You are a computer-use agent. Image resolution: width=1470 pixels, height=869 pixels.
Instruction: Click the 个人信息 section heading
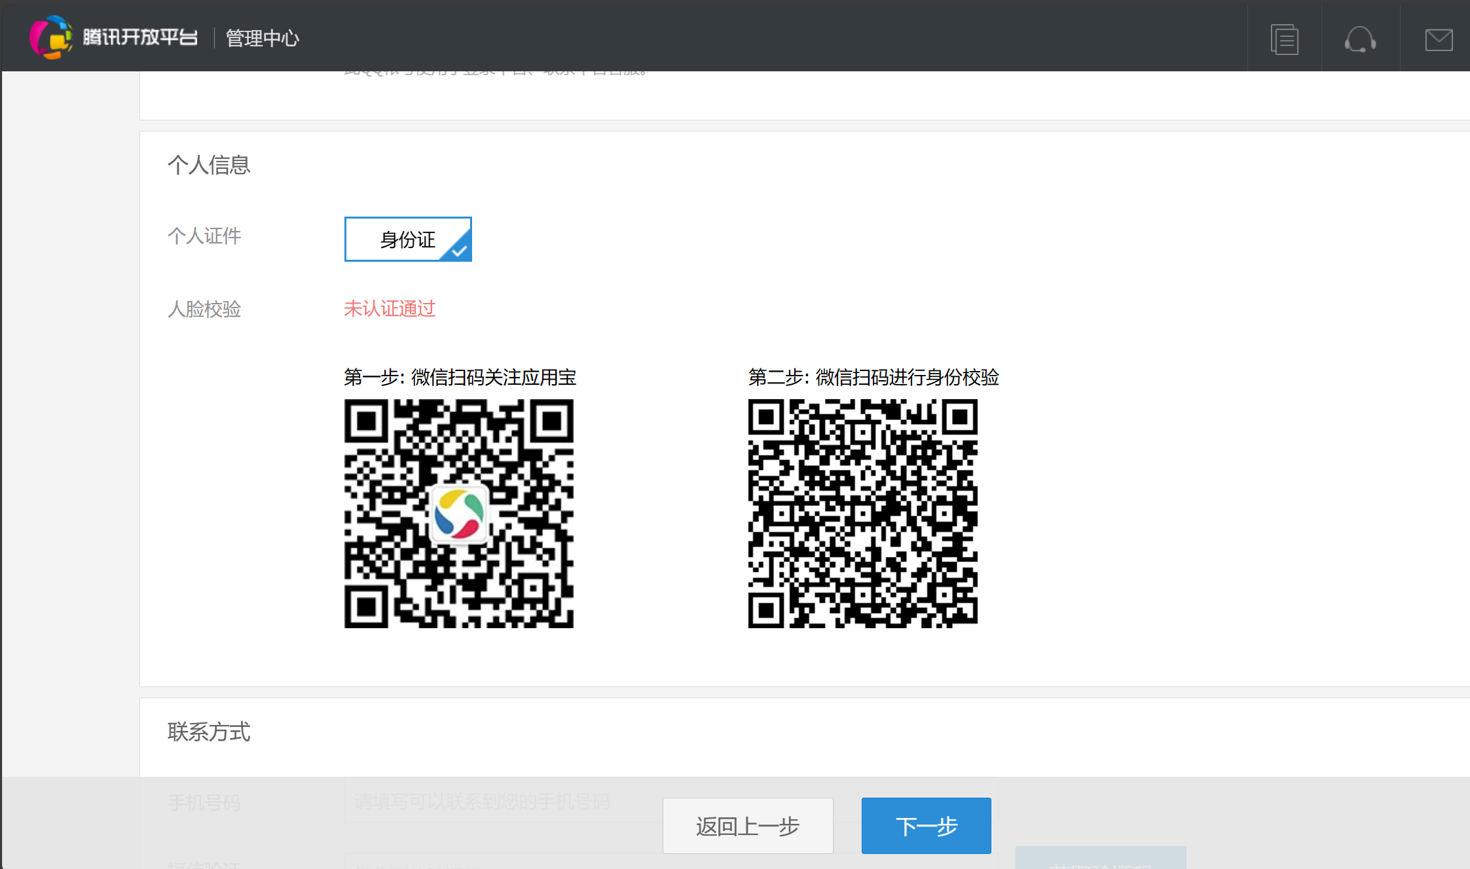point(209,165)
